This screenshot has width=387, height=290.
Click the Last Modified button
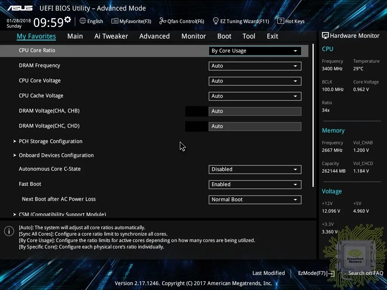coord(268,273)
